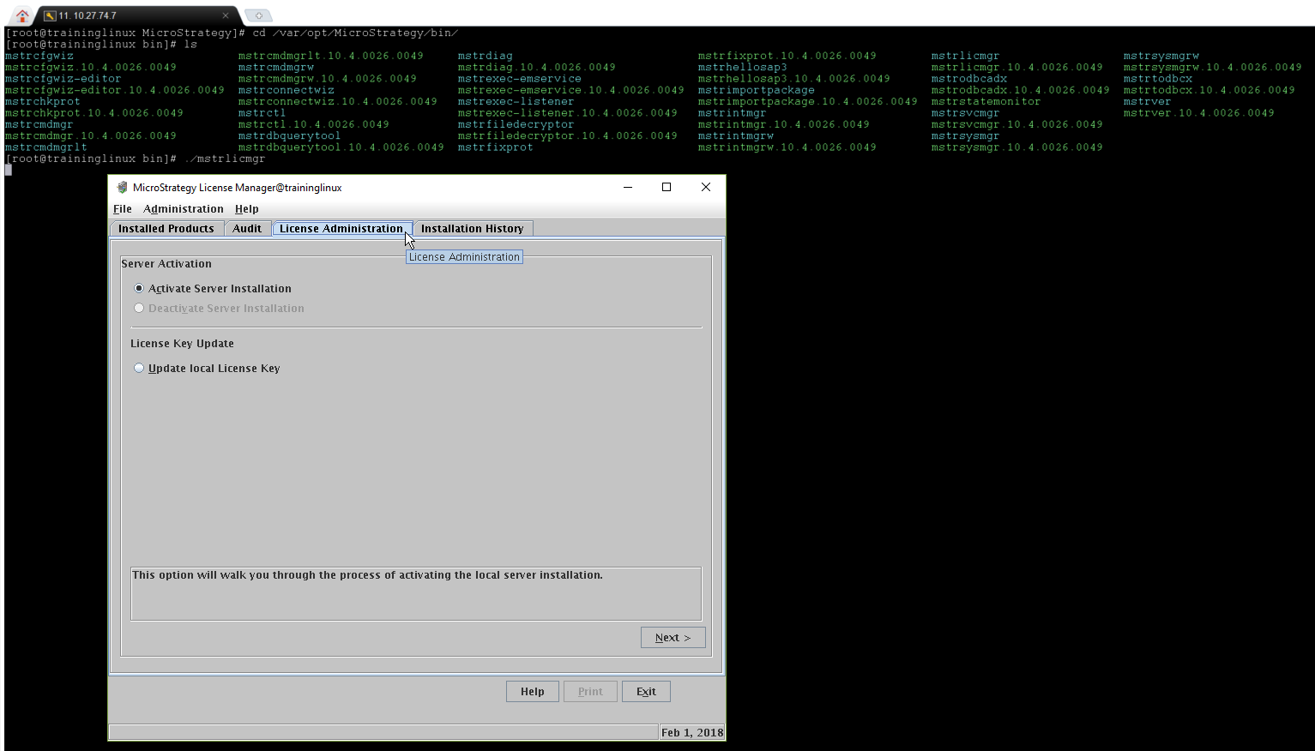Open the Audit tab
The image size is (1315, 751).
click(248, 228)
